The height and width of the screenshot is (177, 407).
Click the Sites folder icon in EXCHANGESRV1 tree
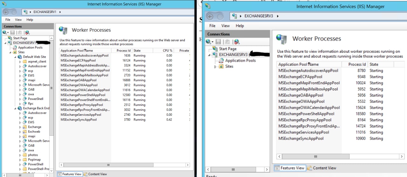point(15,52)
